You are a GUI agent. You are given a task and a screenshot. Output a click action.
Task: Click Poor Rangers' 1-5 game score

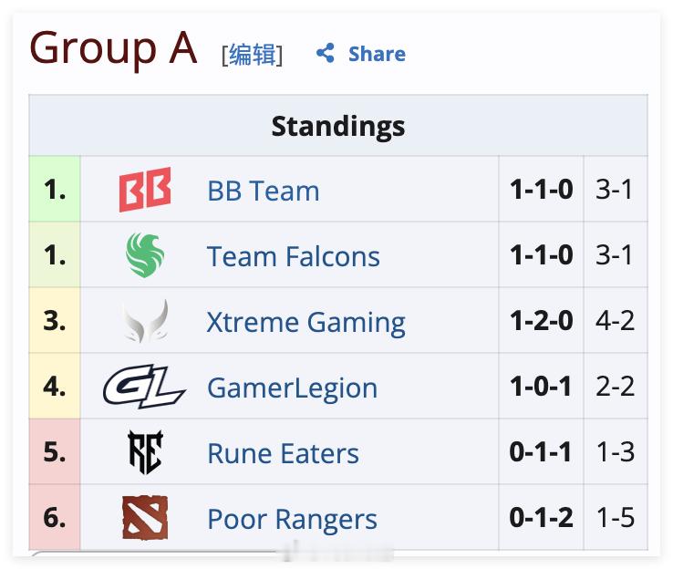(x=616, y=517)
